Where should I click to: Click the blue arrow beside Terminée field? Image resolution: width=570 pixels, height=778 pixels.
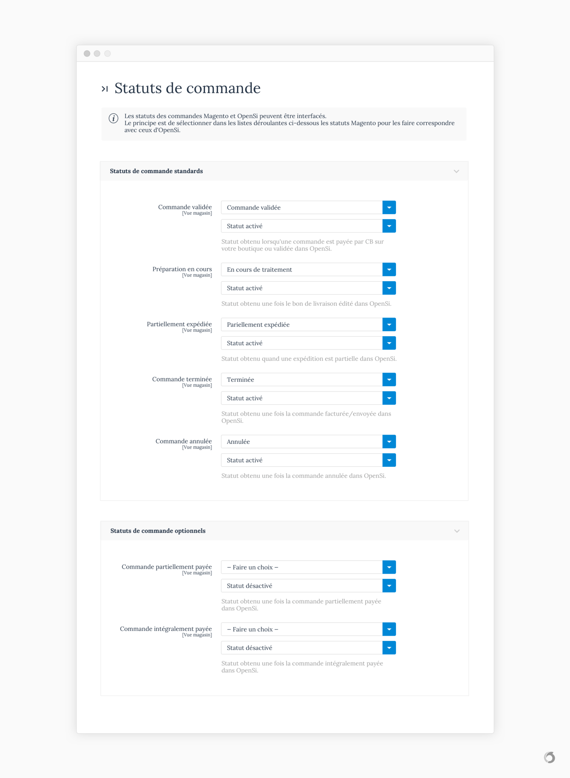389,379
